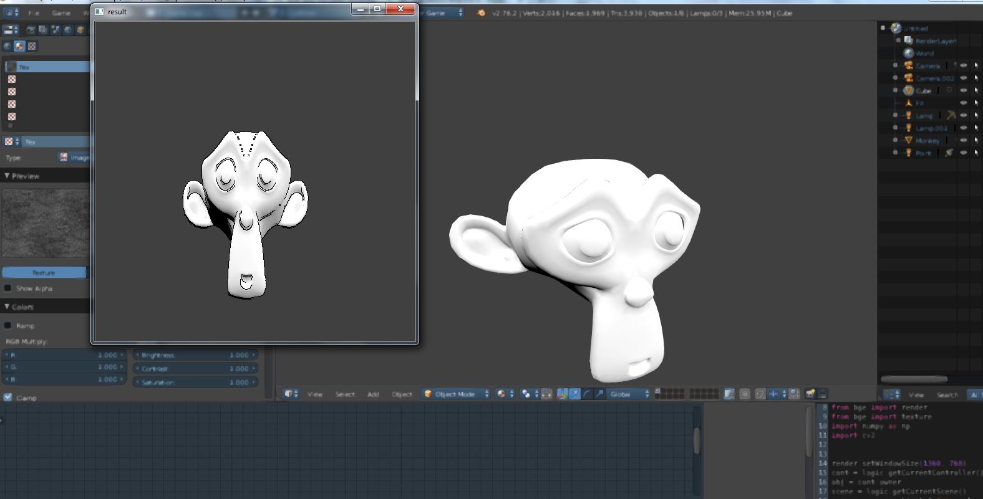The width and height of the screenshot is (983, 499).
Task: Select the Render properties camera icon
Action: (x=31, y=29)
